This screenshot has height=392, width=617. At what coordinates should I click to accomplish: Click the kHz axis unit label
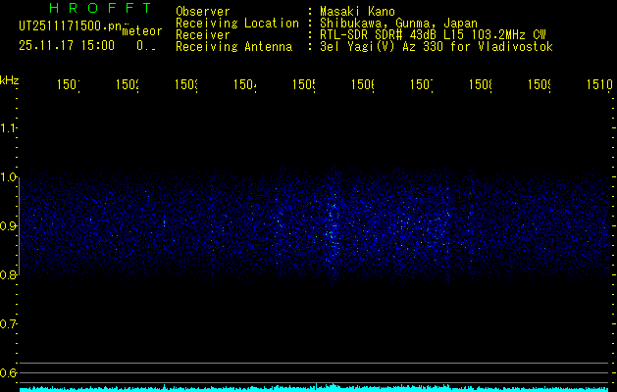pyautogui.click(x=10, y=79)
